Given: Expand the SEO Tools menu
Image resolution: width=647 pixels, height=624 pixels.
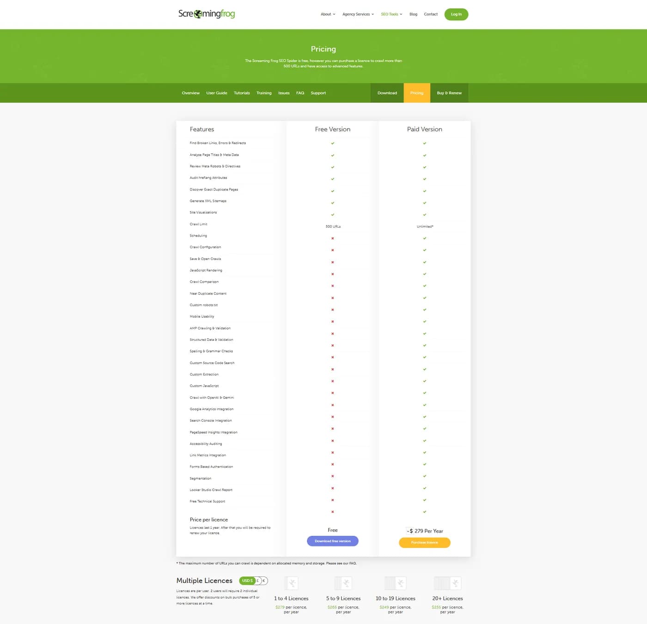Looking at the screenshot, I should coord(391,14).
